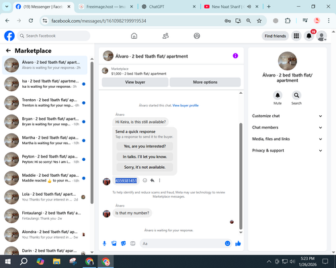Focus the Search Facebook field
Viewport: 336px width, 268px height.
[54, 36]
